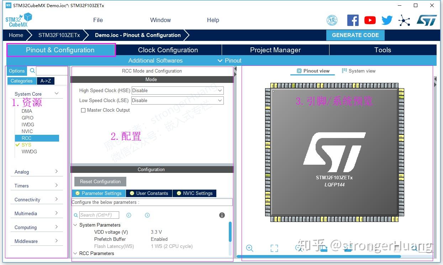Expand the Timers category
Image resolution: width=443 pixels, height=265 pixels.
tap(37, 185)
